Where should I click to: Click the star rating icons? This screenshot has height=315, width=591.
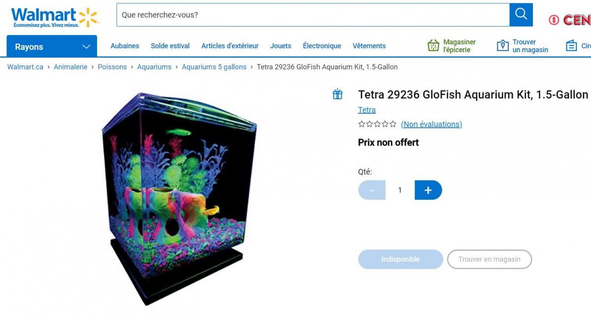pos(377,124)
